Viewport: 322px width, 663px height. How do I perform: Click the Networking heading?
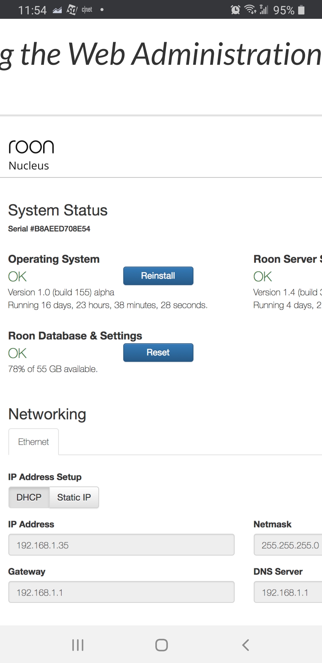point(47,414)
